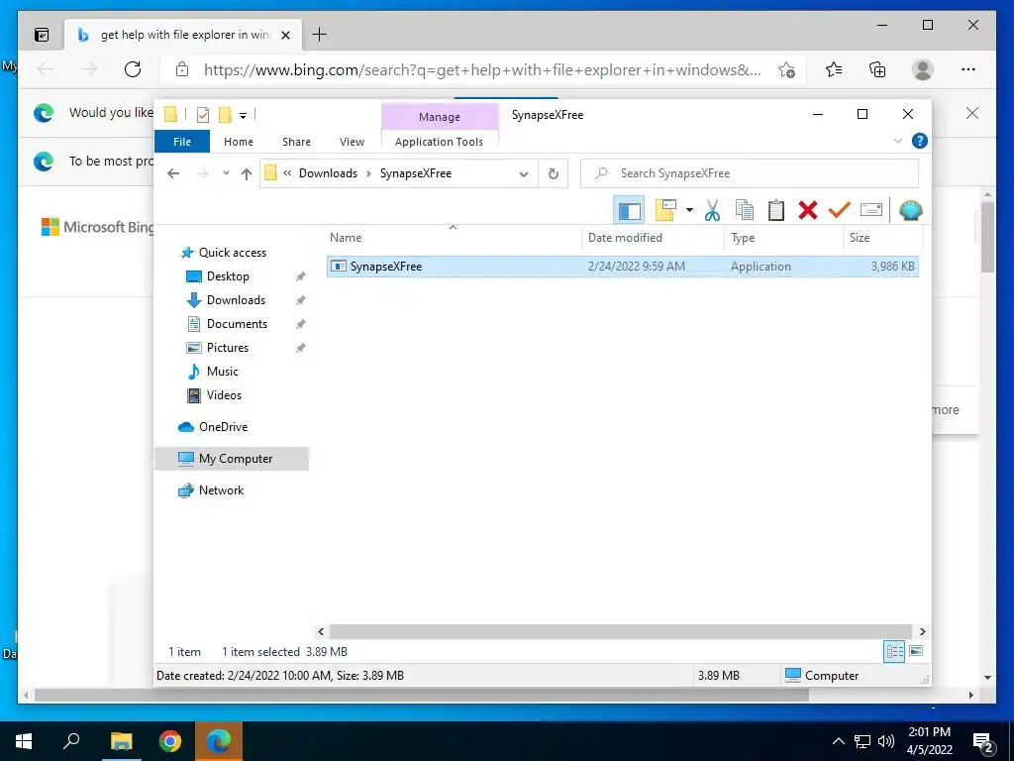
Task: Click quick access New Folder icon
Action: tap(225, 115)
